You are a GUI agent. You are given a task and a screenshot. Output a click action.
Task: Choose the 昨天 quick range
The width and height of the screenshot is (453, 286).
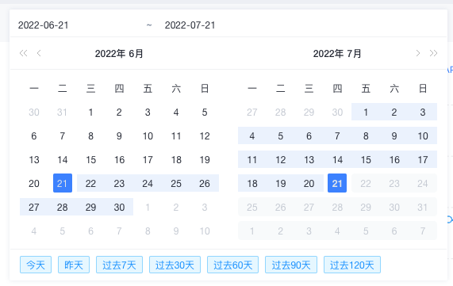pos(74,265)
